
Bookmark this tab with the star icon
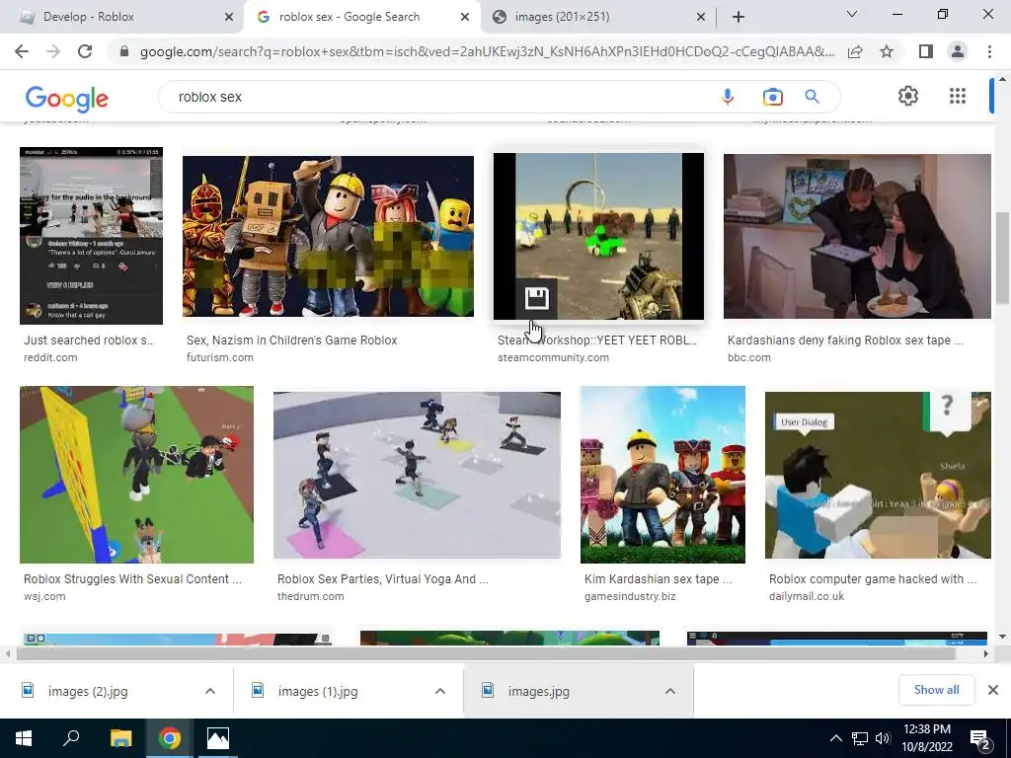(887, 51)
